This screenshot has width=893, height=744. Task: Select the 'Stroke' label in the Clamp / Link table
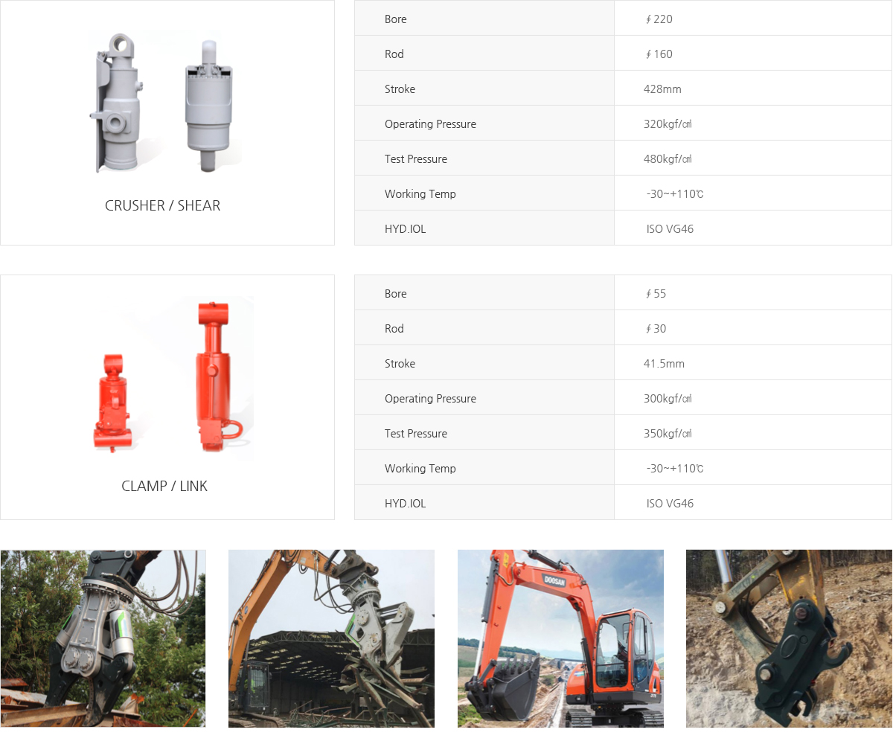(400, 363)
